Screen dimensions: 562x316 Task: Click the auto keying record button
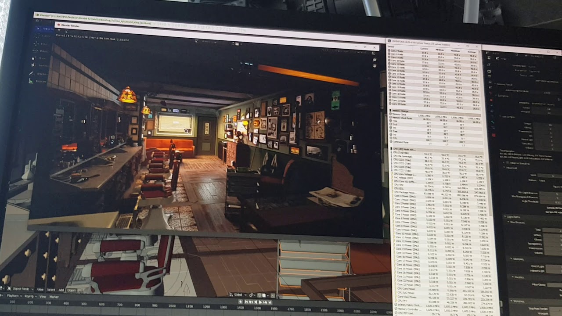pos(240,302)
